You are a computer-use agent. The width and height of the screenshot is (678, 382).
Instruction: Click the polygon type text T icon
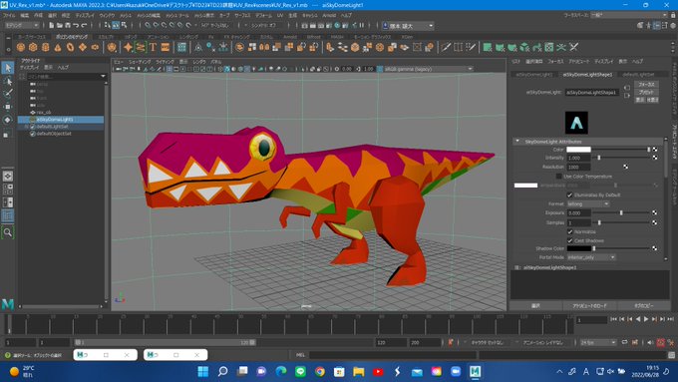(153, 47)
